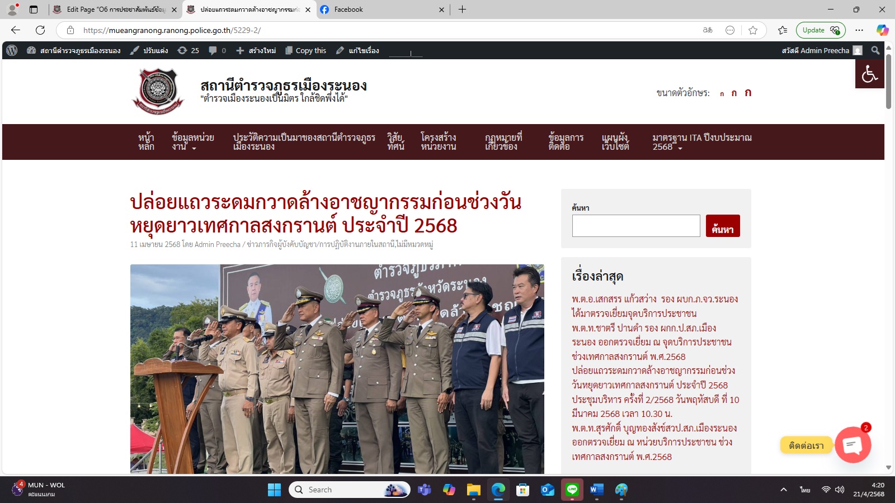Show hidden system tray icons chevron
The height and width of the screenshot is (503, 895).
[x=784, y=490]
